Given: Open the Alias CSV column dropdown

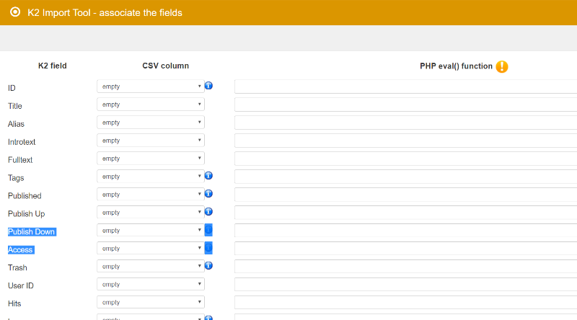Looking at the screenshot, I should [x=151, y=123].
